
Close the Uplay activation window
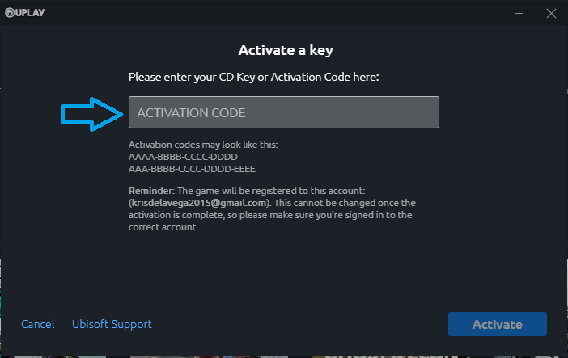click(x=551, y=12)
